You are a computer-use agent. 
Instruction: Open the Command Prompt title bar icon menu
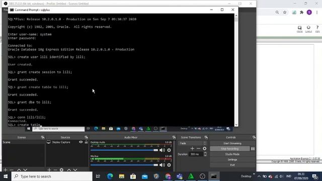[x=12, y=10]
